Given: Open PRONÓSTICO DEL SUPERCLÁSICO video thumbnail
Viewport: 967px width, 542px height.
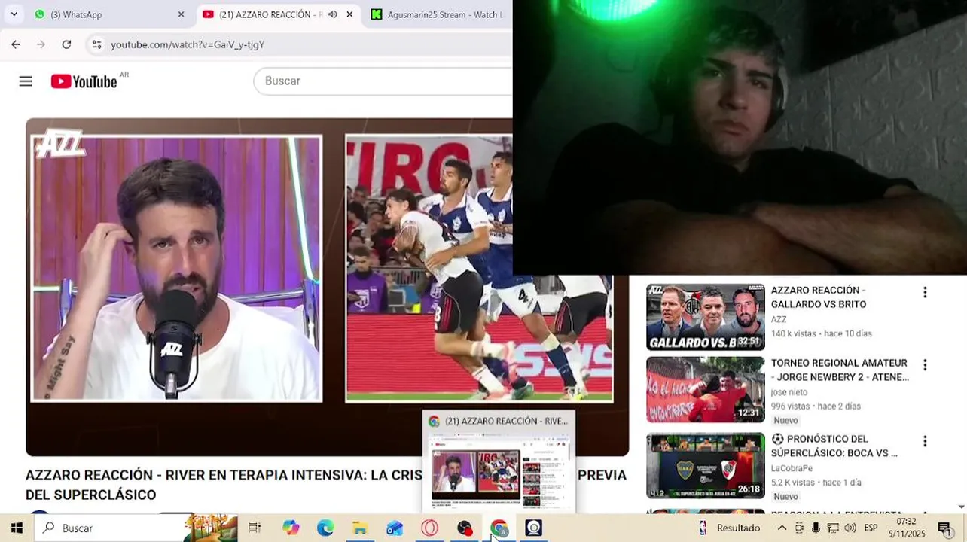Looking at the screenshot, I should pyautogui.click(x=706, y=465).
